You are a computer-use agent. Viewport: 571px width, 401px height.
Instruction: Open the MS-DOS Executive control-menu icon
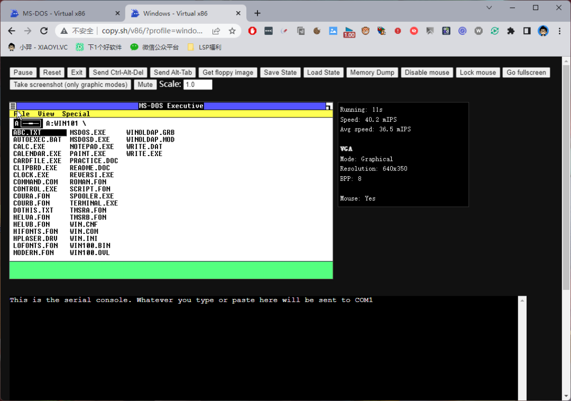13,105
